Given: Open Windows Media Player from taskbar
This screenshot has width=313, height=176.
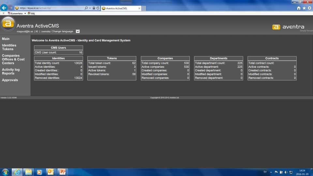Looking at the screenshot, I should [x=39, y=172].
